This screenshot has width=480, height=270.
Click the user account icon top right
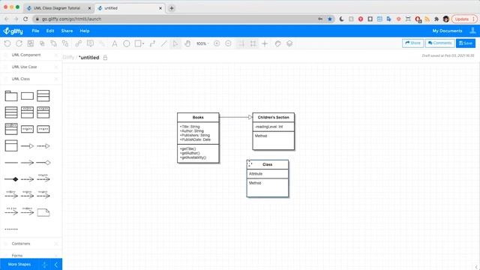pos(472,31)
